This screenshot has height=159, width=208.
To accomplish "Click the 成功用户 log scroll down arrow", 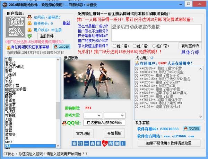I will [201, 117].
